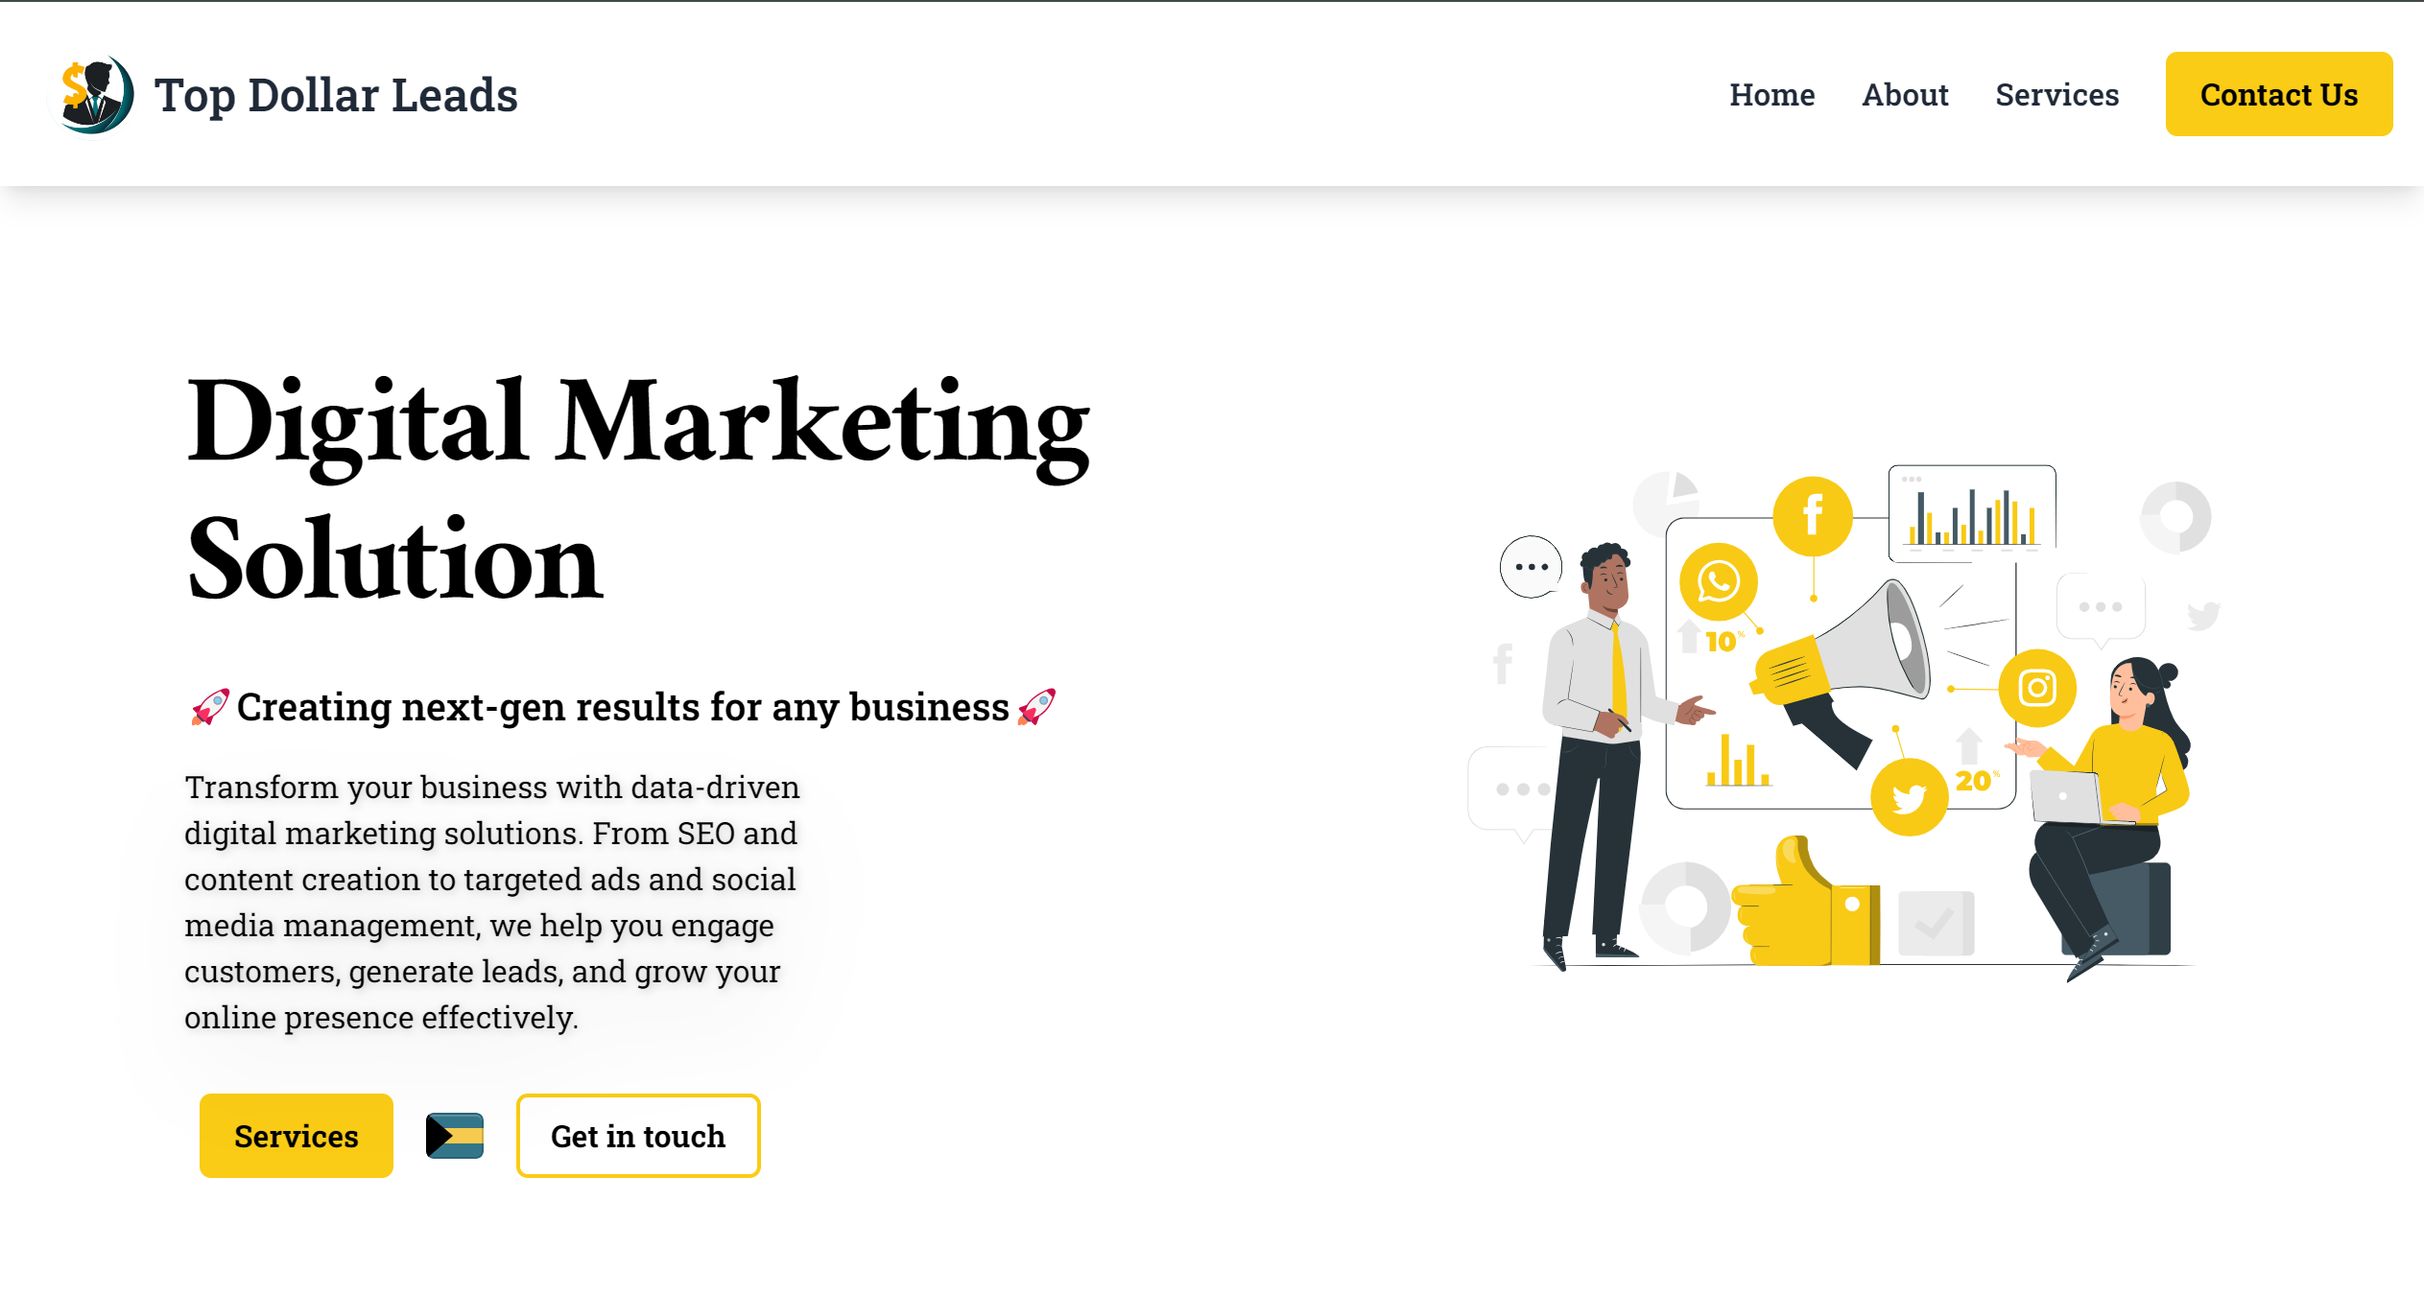Click the rocket emoji before the tagline

coord(210,707)
